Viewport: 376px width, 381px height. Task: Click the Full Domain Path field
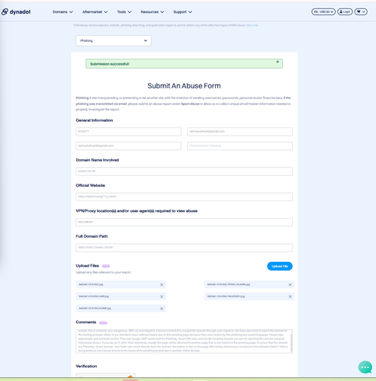click(184, 248)
